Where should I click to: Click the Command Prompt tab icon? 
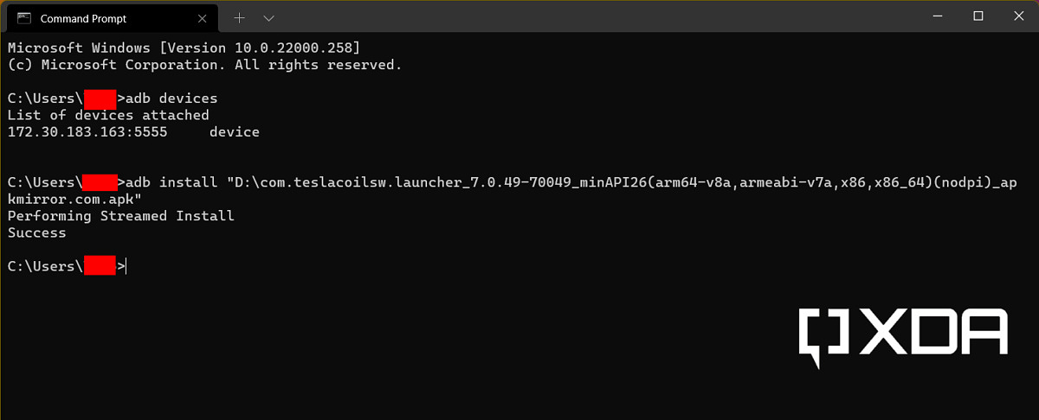pos(25,18)
